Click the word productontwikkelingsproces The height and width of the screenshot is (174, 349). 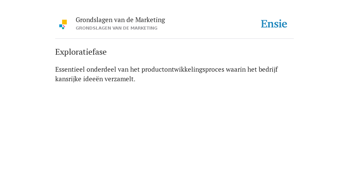point(183,70)
